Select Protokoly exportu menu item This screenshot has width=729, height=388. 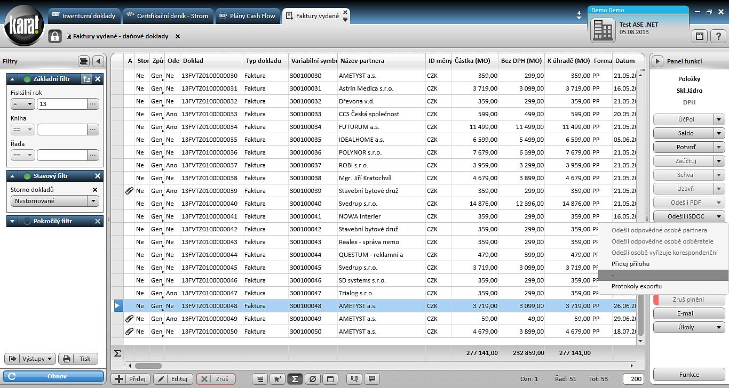[x=636, y=286]
